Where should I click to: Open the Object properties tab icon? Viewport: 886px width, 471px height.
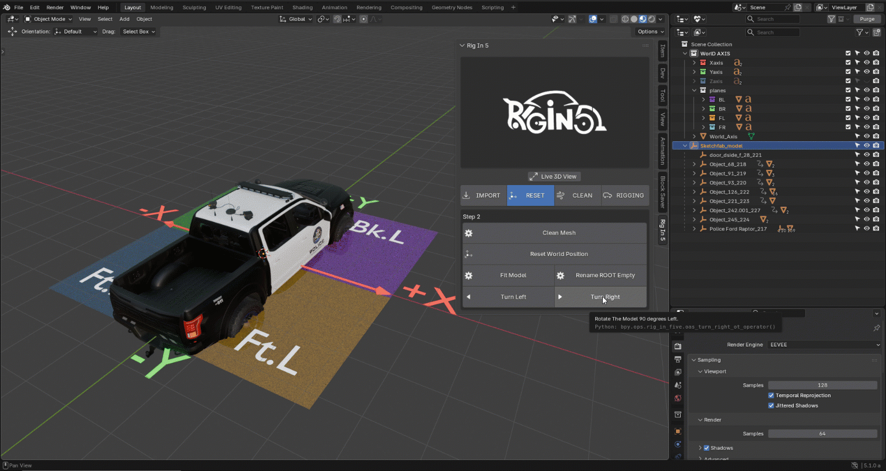tap(678, 431)
